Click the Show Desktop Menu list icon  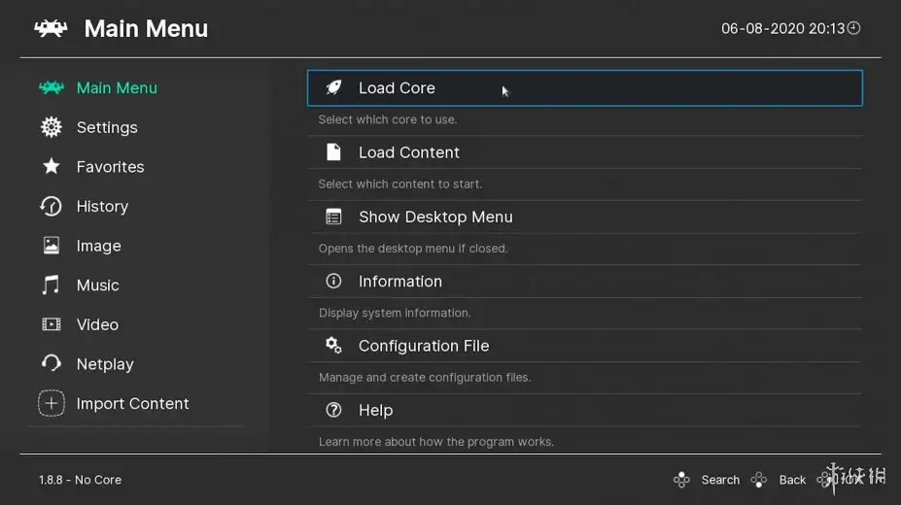coord(333,217)
